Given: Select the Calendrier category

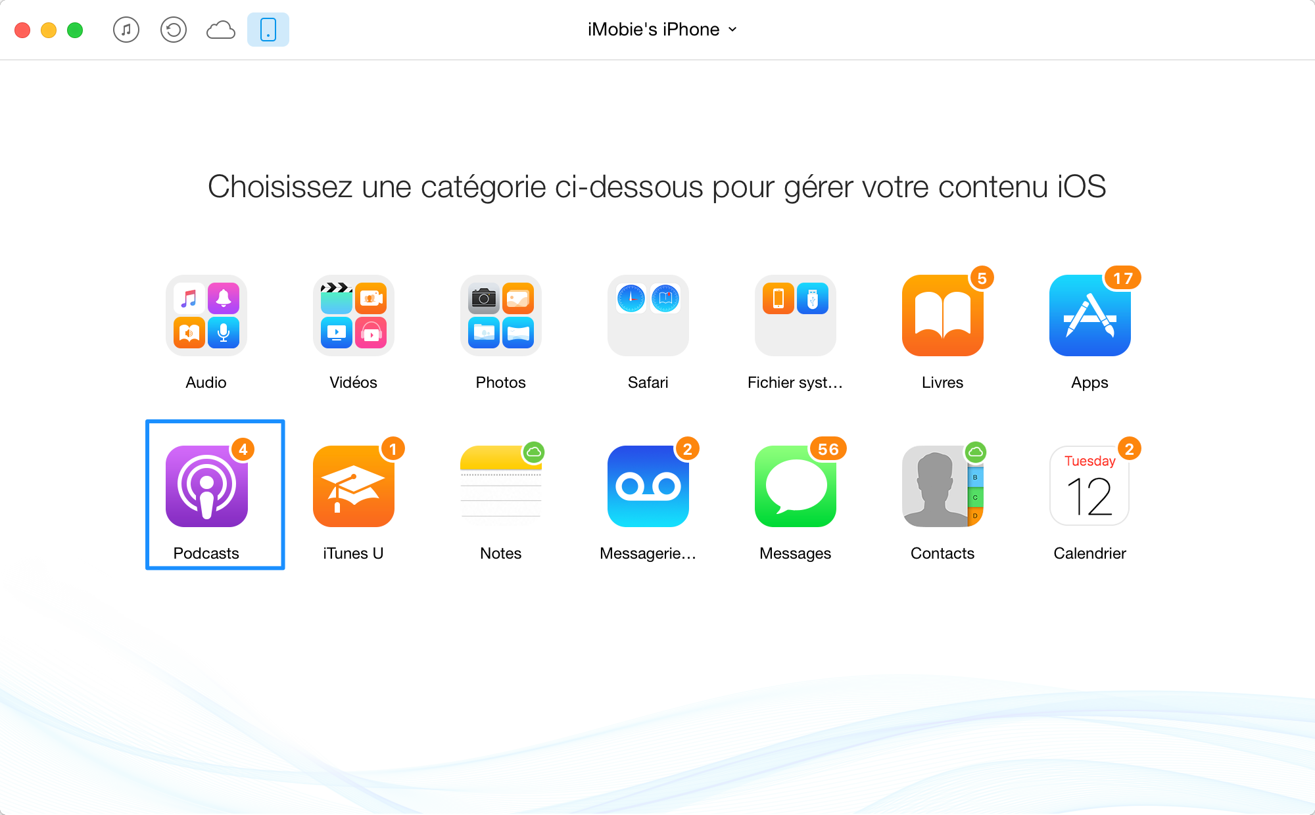Looking at the screenshot, I should click(x=1088, y=494).
